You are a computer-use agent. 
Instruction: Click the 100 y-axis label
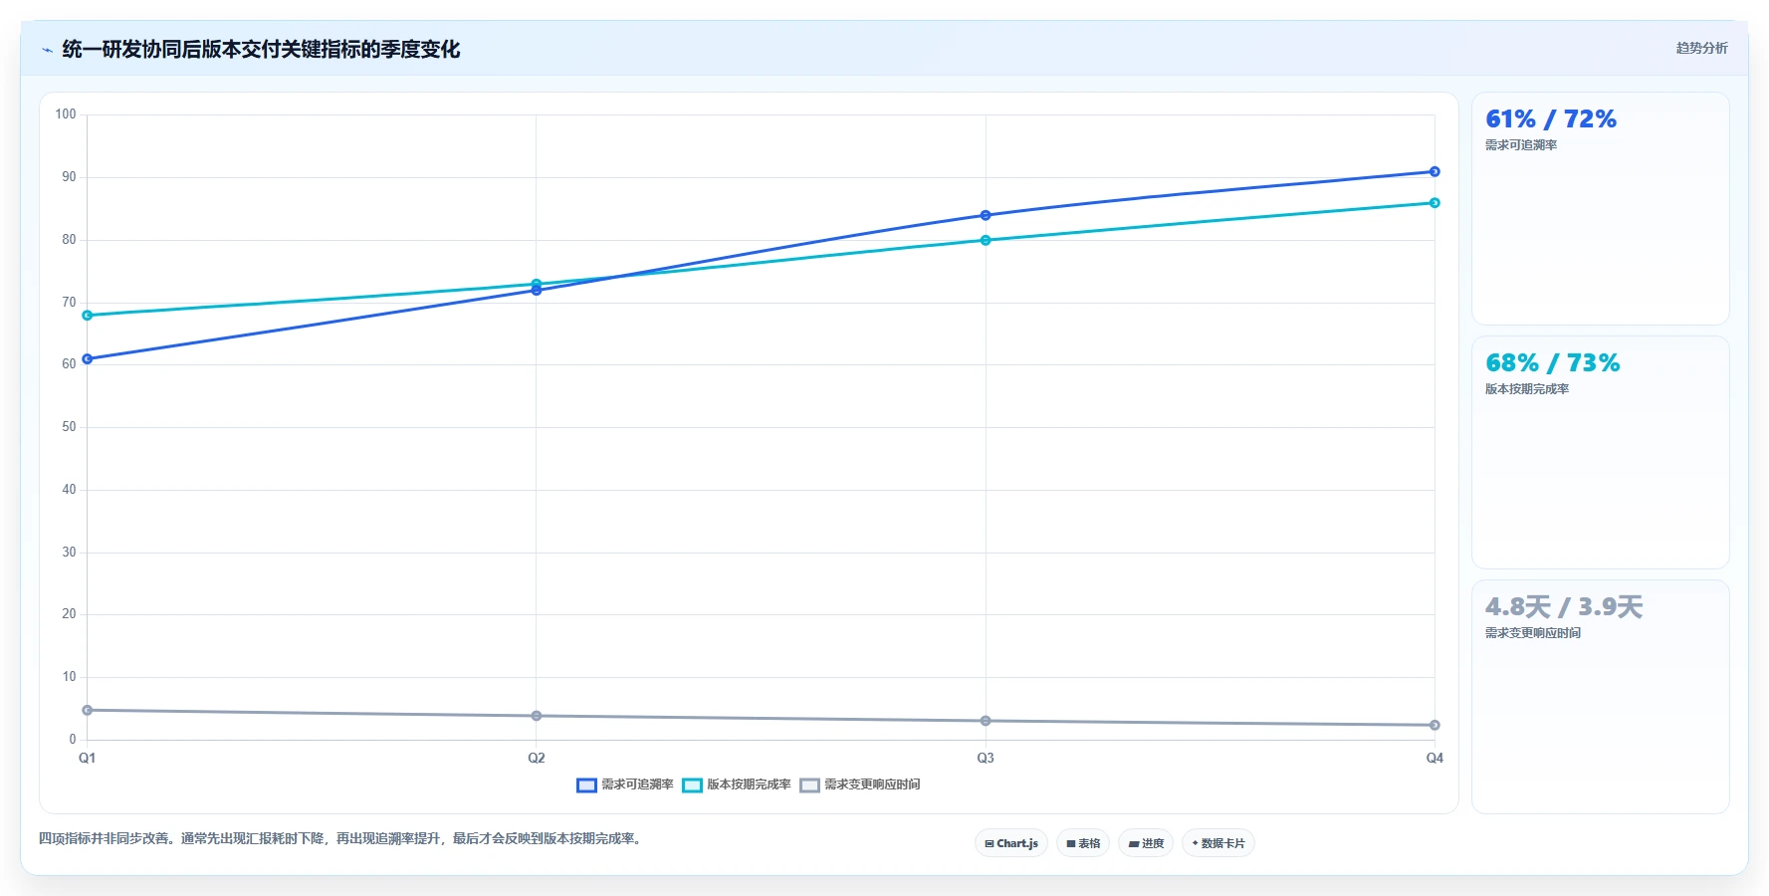(66, 114)
